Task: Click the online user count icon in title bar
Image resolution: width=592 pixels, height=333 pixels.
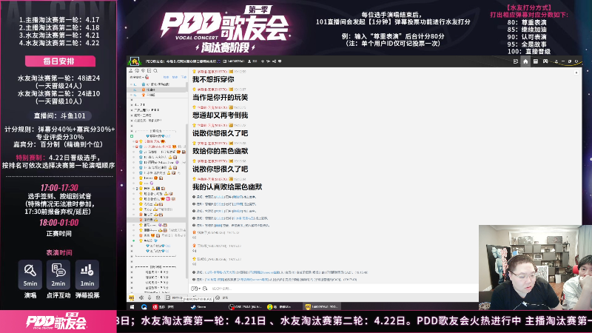Action: tap(249, 61)
